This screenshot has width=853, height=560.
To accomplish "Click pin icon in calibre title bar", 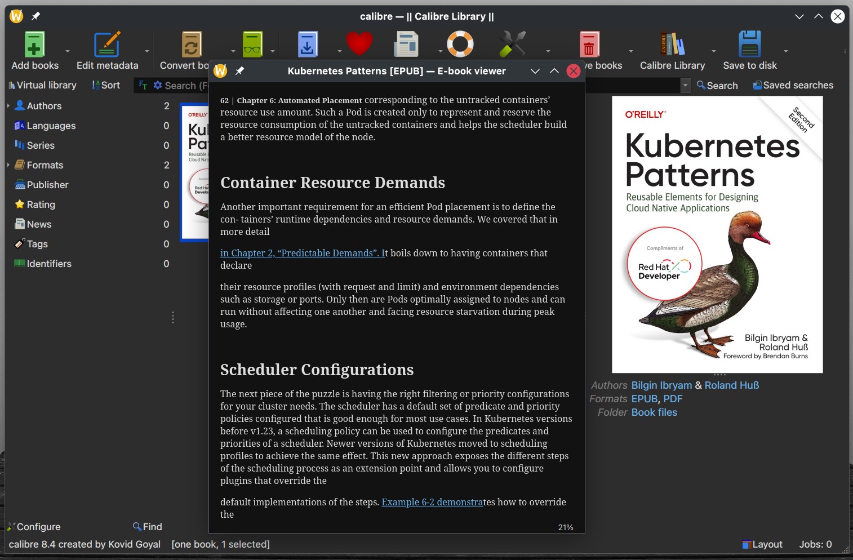I will (35, 16).
